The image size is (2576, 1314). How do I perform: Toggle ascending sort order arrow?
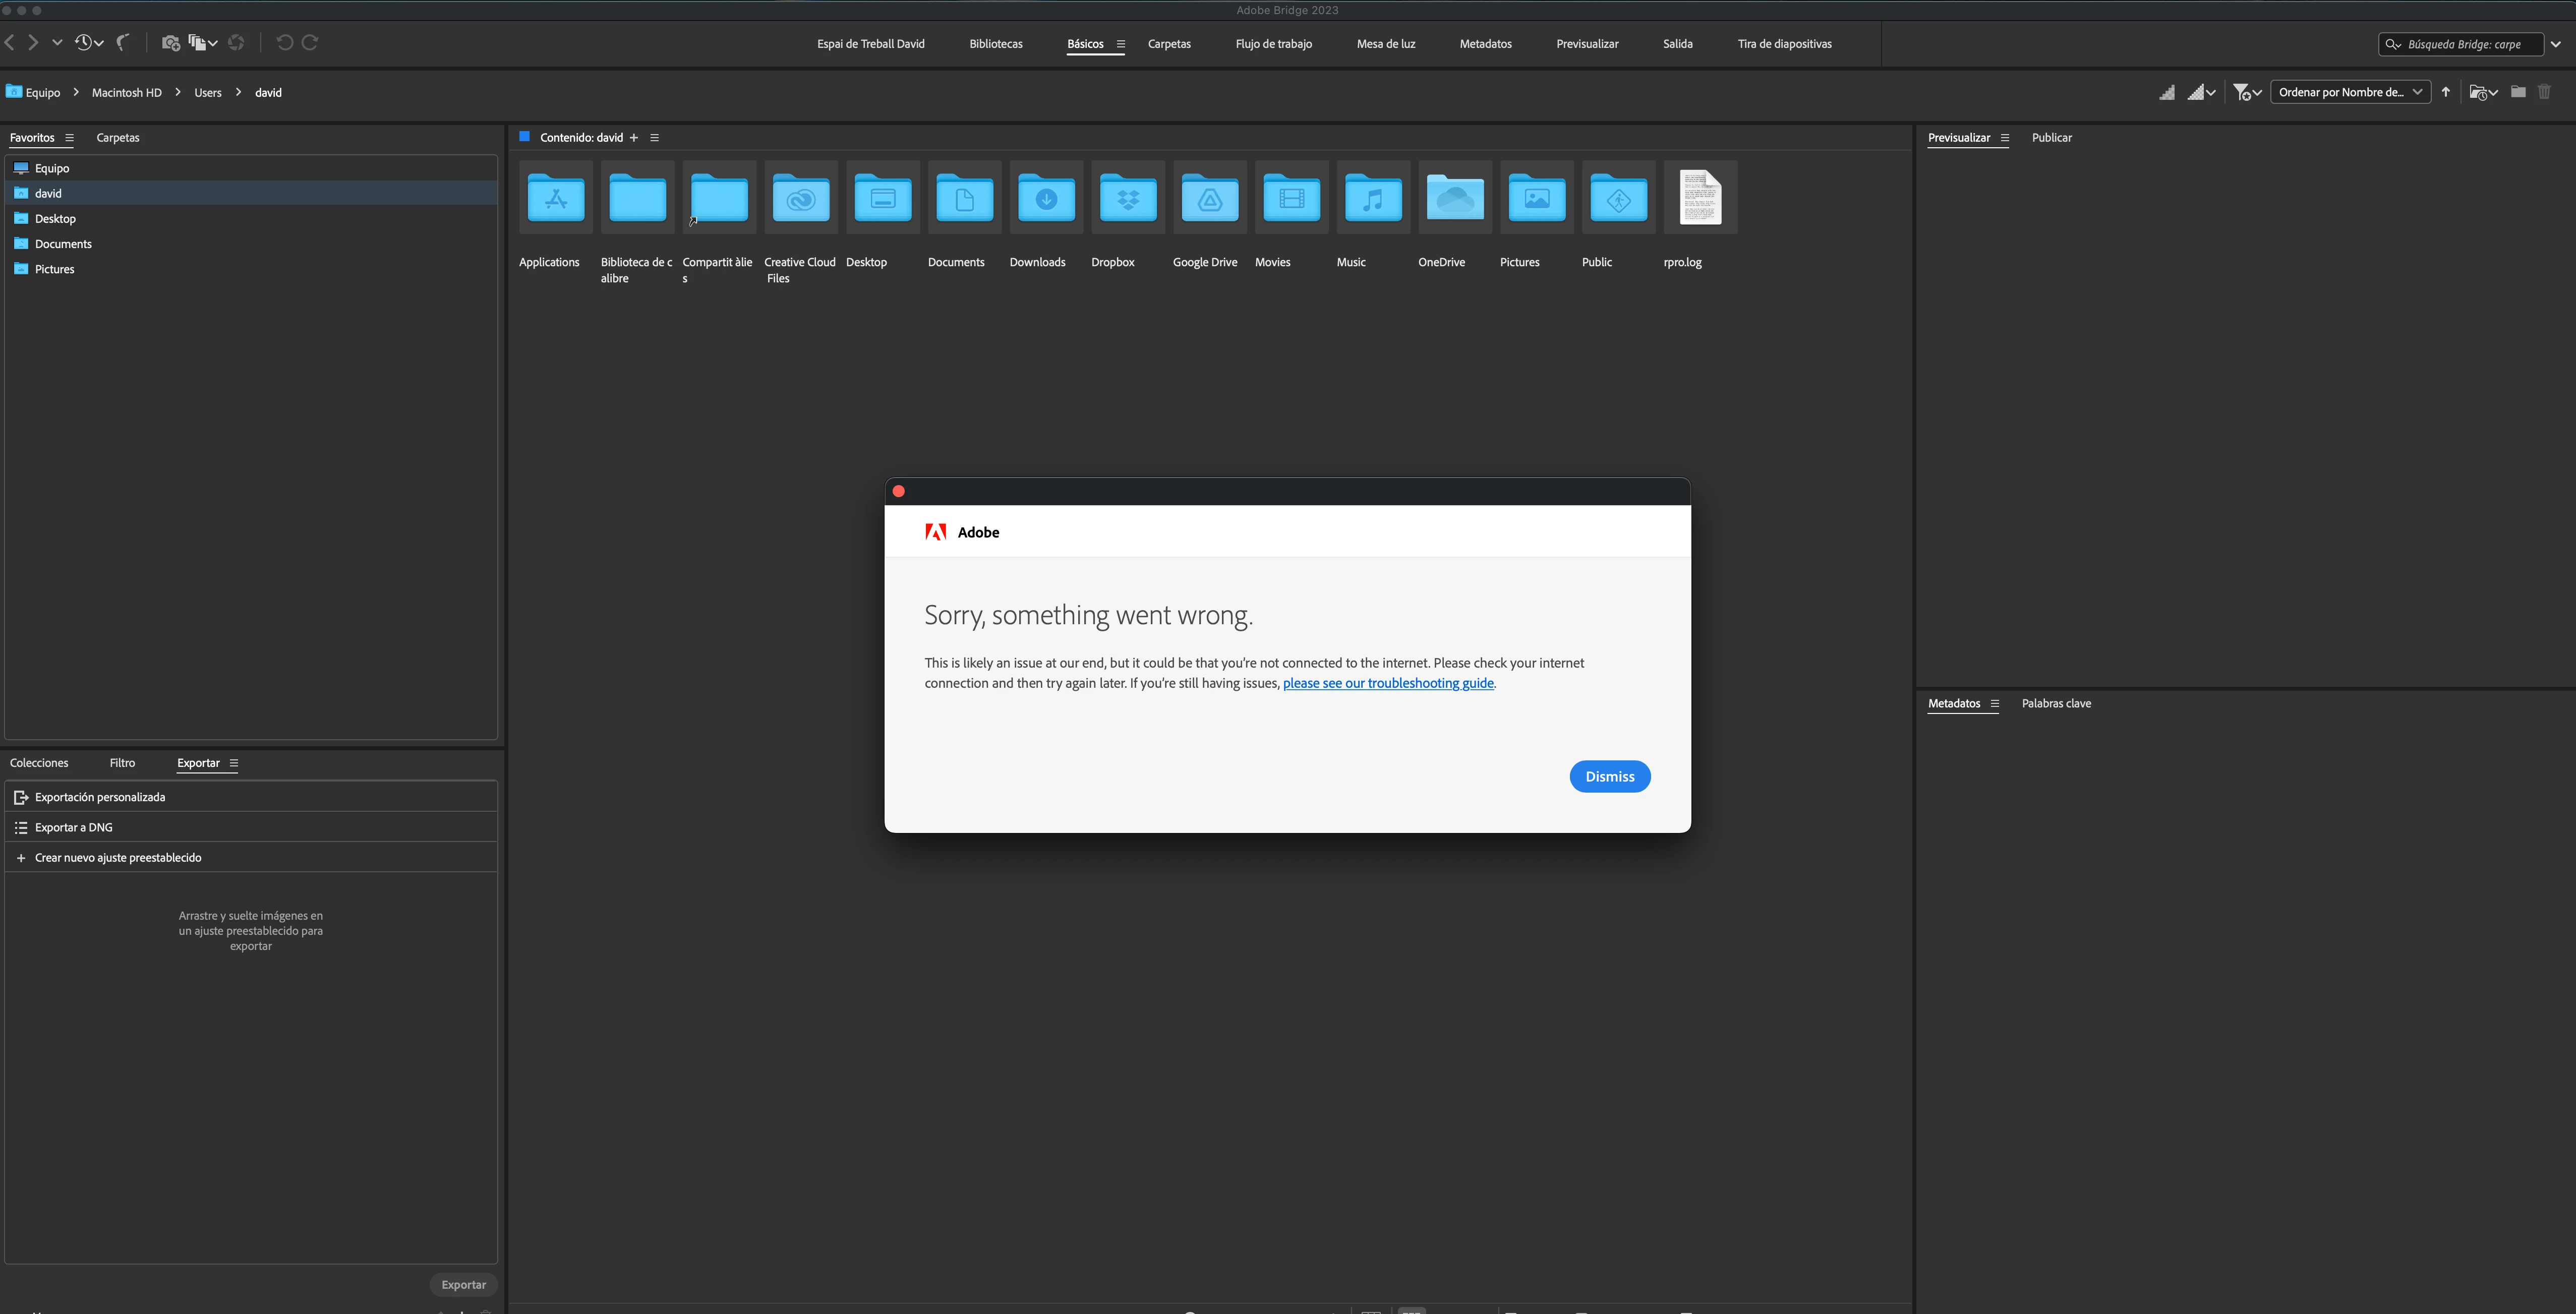[x=2446, y=92]
